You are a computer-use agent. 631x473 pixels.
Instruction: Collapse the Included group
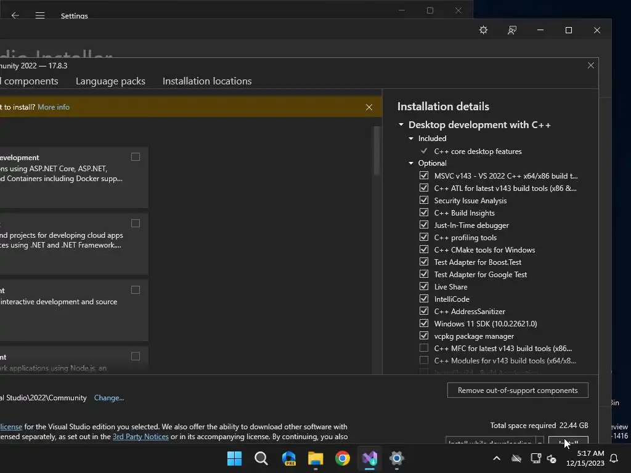tap(411, 139)
